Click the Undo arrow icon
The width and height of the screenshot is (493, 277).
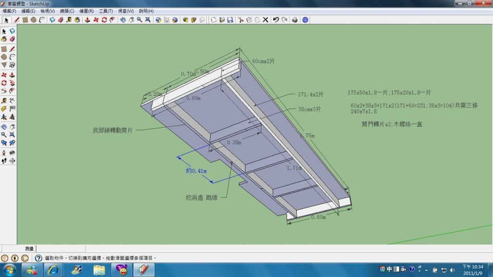(276, 20)
